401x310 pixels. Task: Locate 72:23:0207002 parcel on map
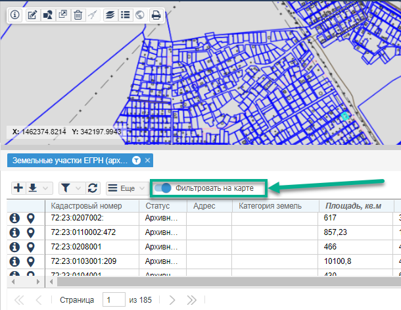coord(31,219)
